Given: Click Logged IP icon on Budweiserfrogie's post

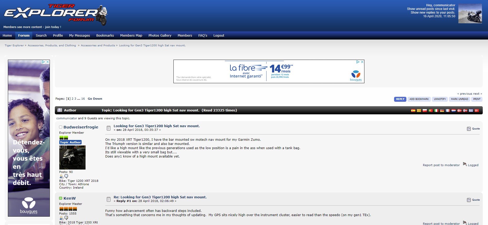Looking at the screenshot, I should pyautogui.click(x=465, y=164).
